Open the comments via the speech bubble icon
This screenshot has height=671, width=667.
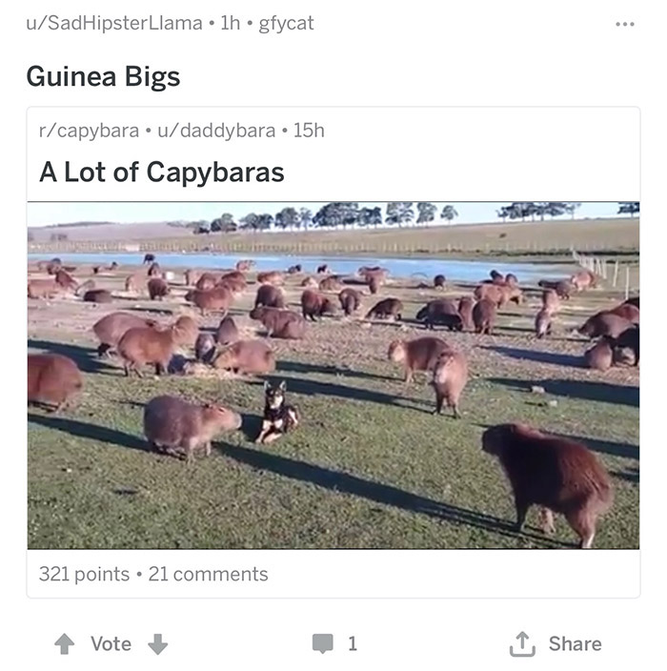(x=323, y=643)
